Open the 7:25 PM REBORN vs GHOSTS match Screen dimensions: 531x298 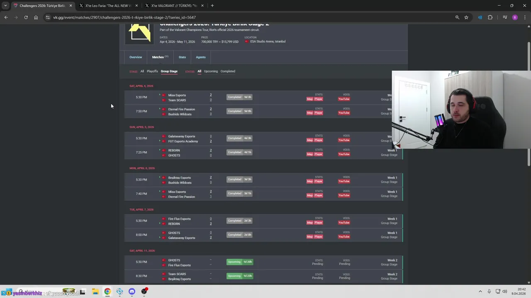coord(264,152)
